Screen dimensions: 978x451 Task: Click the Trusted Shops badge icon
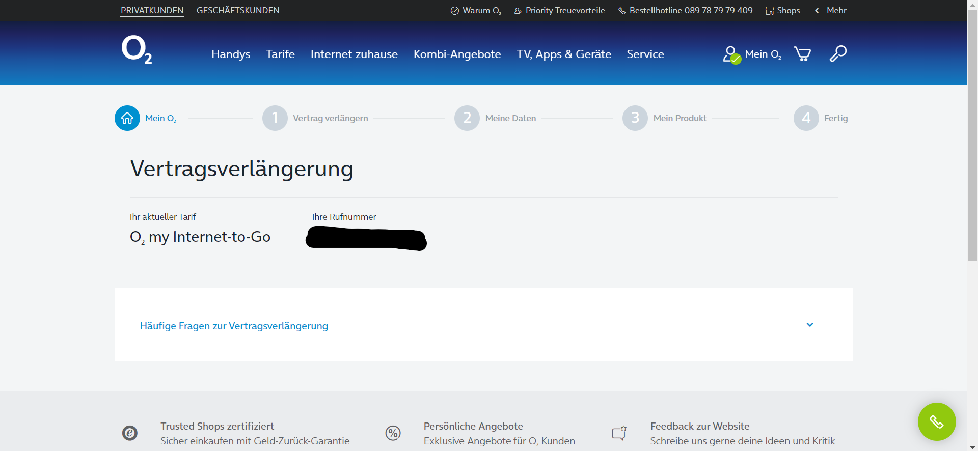[x=130, y=433]
